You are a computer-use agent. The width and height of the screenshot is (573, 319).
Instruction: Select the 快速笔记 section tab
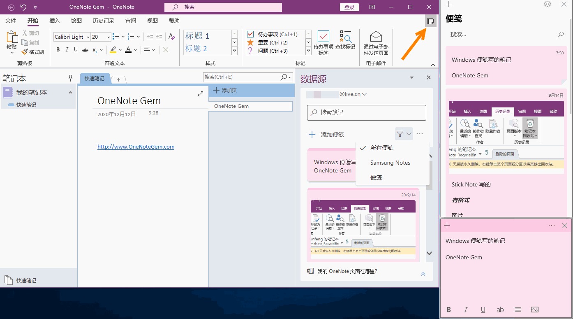click(95, 79)
